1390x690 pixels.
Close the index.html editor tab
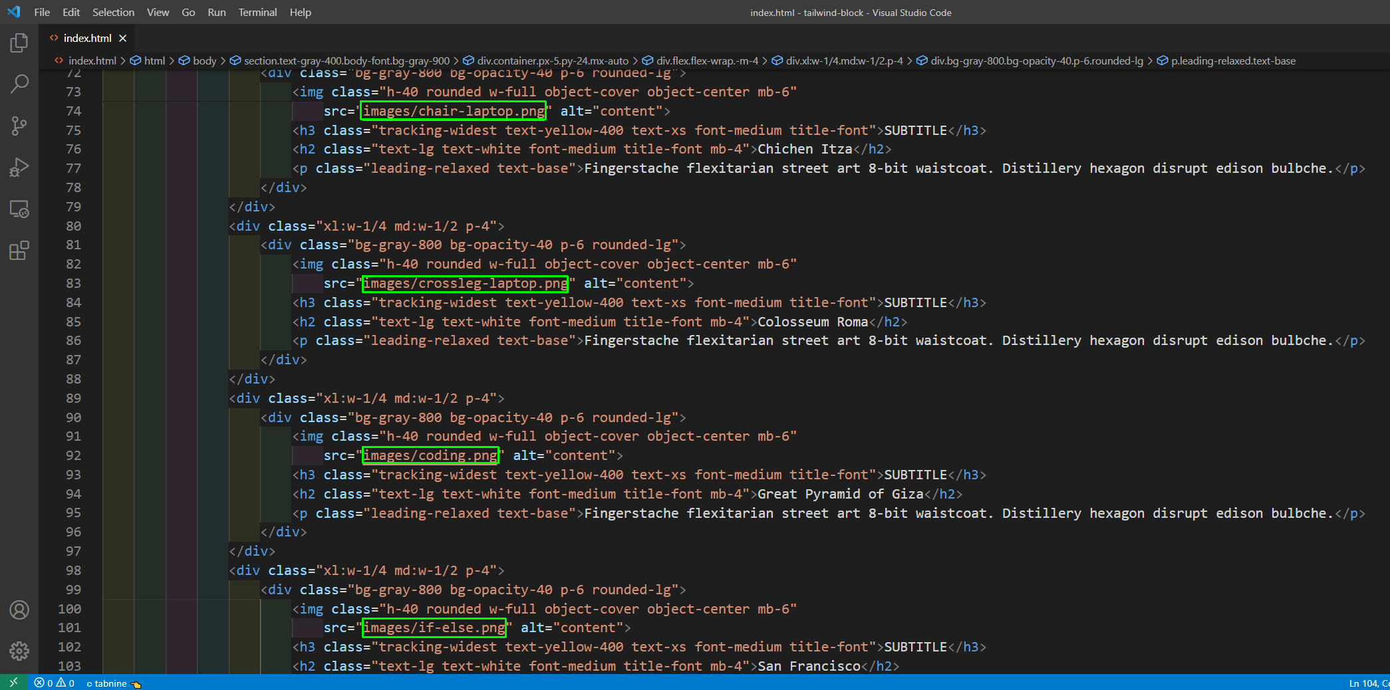123,39
